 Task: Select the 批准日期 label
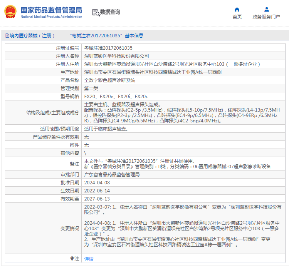coord(70,183)
